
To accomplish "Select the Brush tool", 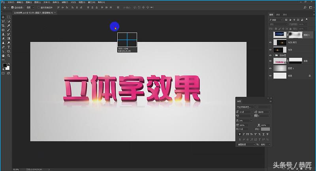I will tap(8, 30).
